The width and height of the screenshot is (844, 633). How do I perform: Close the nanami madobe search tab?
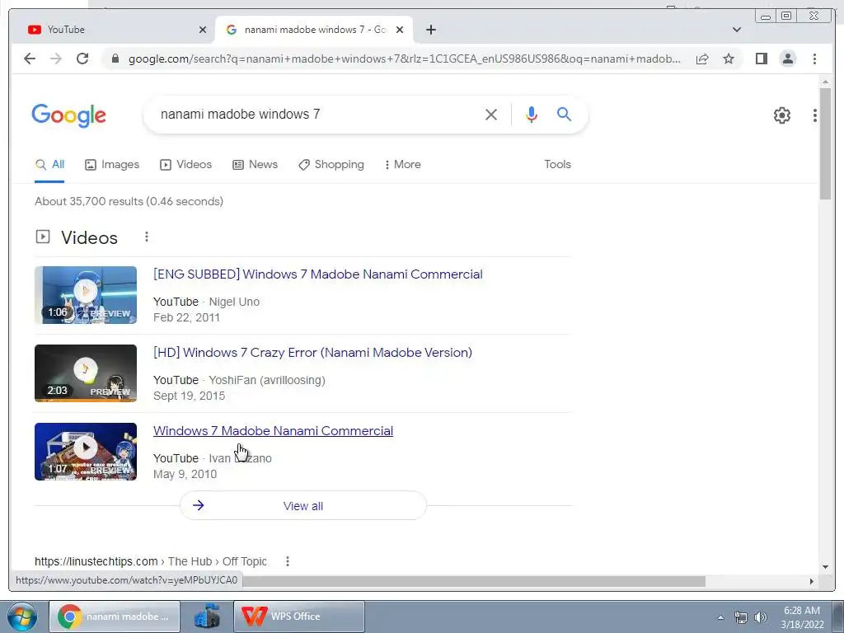pyautogui.click(x=400, y=30)
